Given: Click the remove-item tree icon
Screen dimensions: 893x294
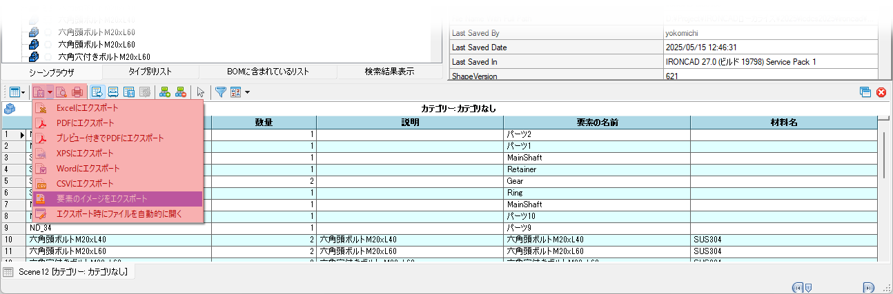Looking at the screenshot, I should coord(181,92).
